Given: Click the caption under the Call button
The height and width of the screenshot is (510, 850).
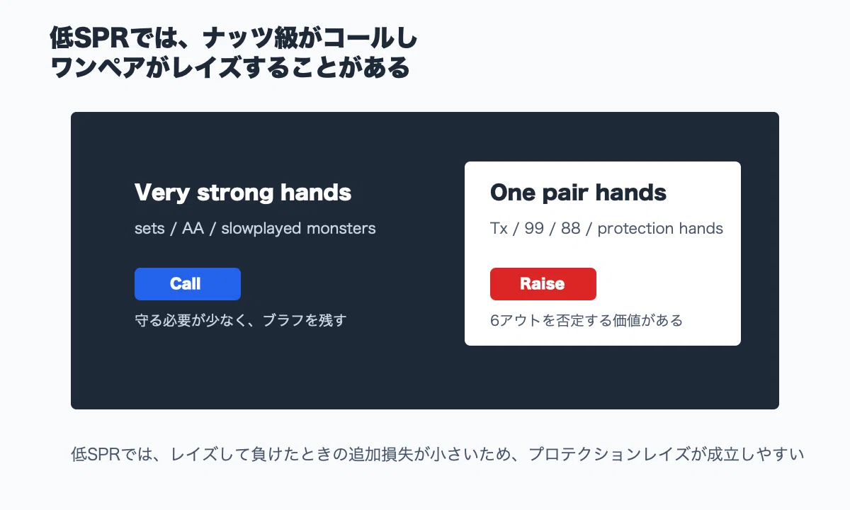Looking at the screenshot, I should (241, 320).
